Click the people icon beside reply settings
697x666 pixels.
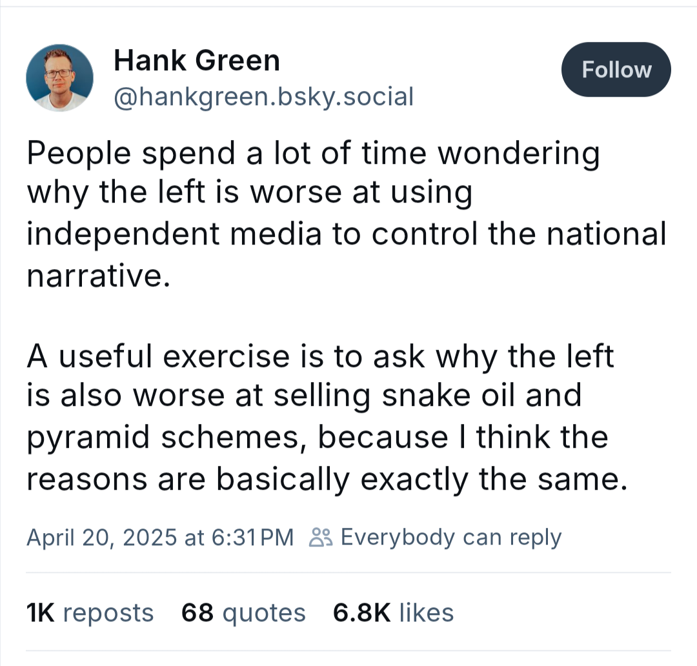point(321,537)
